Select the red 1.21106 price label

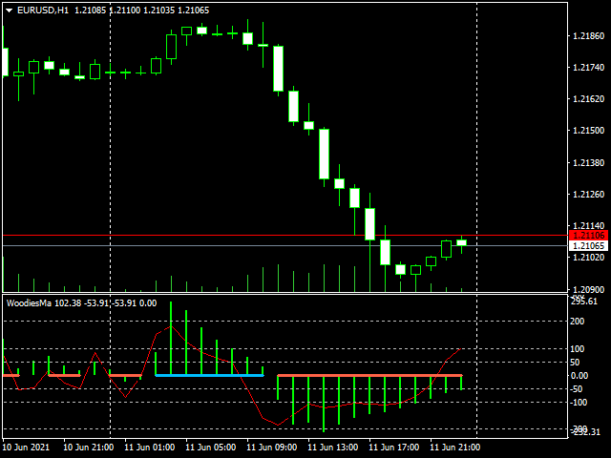tap(588, 236)
